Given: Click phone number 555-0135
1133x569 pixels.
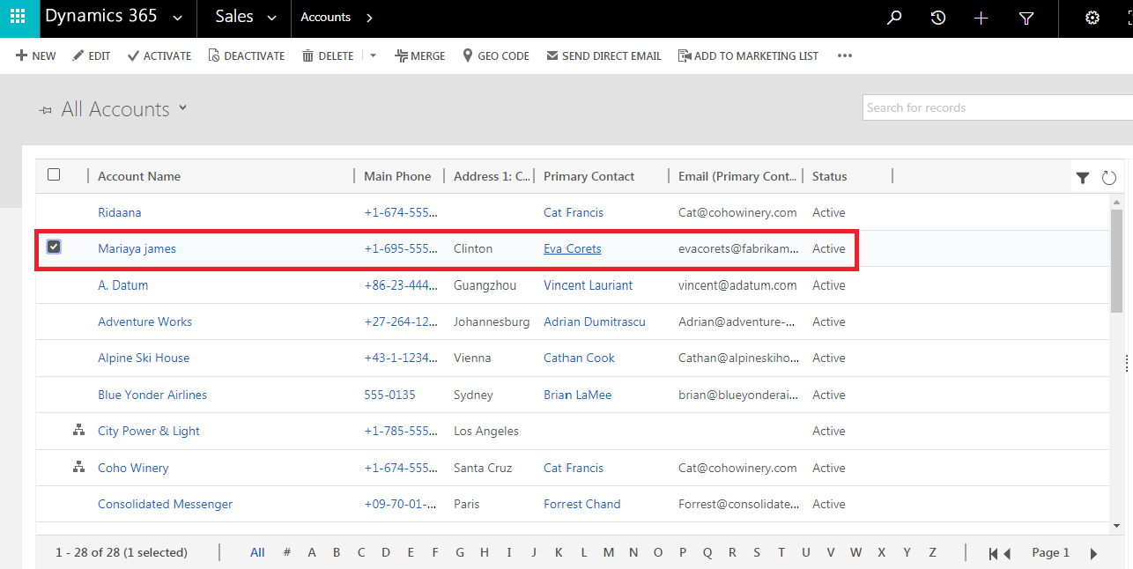Looking at the screenshot, I should 389,395.
